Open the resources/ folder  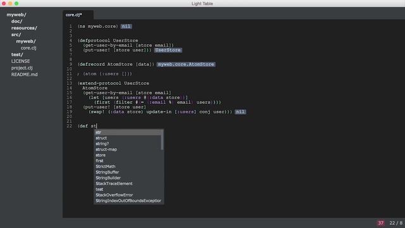pyautogui.click(x=24, y=28)
